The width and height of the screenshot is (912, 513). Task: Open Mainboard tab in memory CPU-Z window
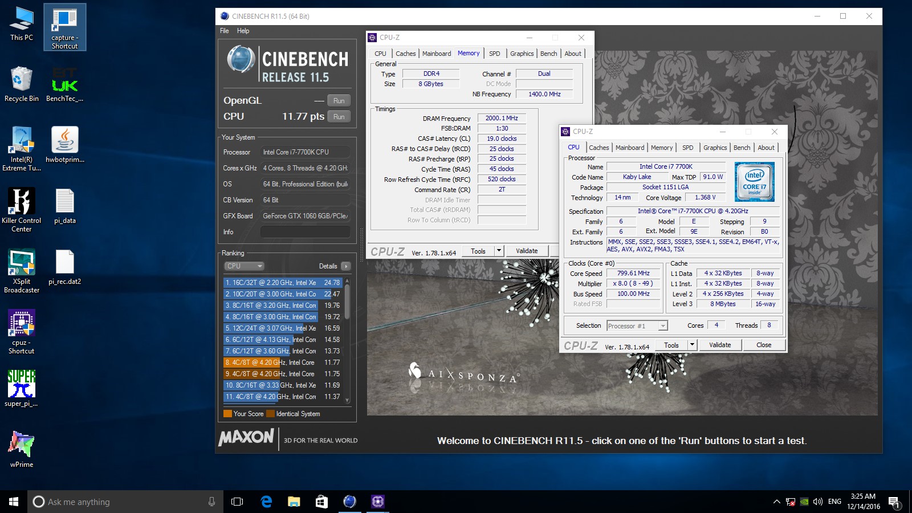pos(437,54)
